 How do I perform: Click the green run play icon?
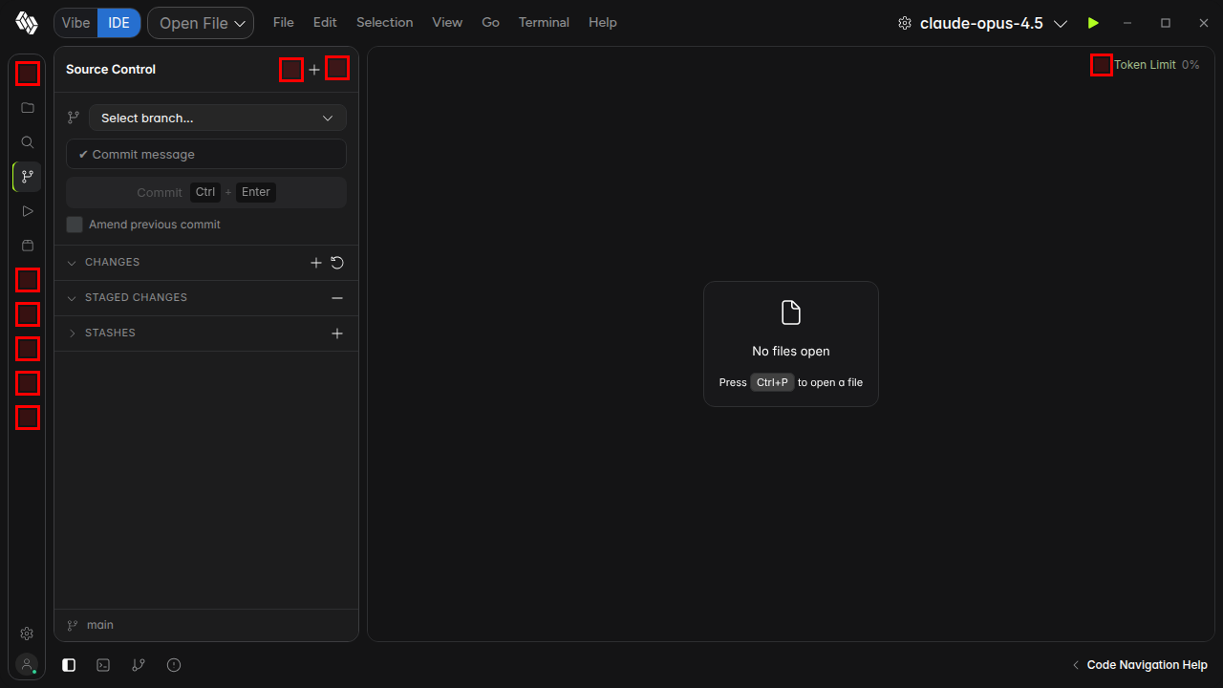[1093, 23]
